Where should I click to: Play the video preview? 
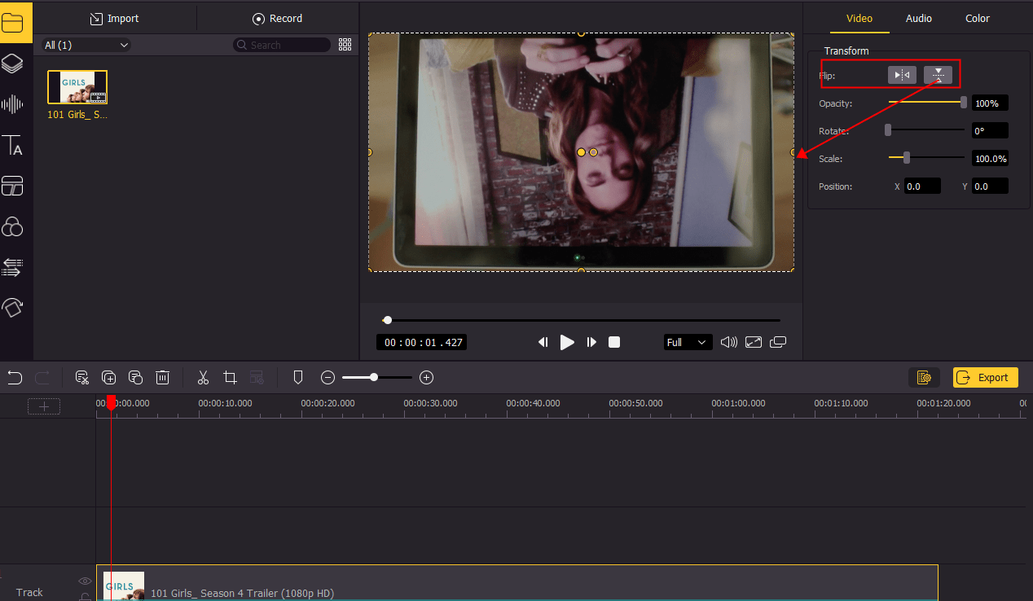coord(567,342)
